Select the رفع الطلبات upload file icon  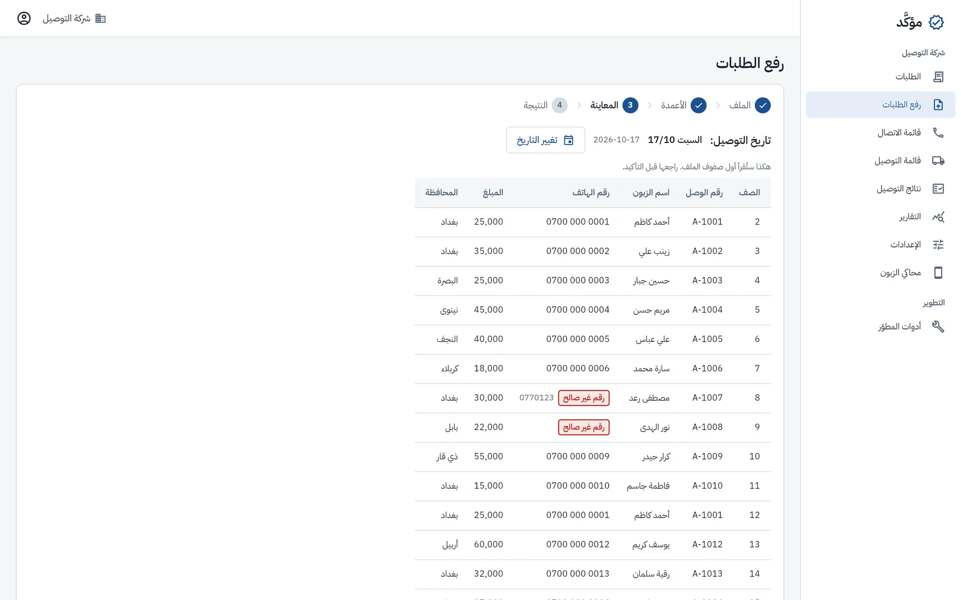pyautogui.click(x=938, y=105)
